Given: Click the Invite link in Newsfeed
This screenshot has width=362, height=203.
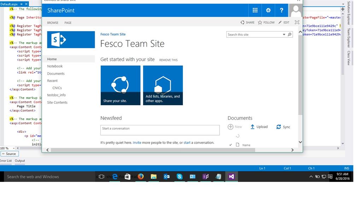Looking at the screenshot, I should 137,143.
